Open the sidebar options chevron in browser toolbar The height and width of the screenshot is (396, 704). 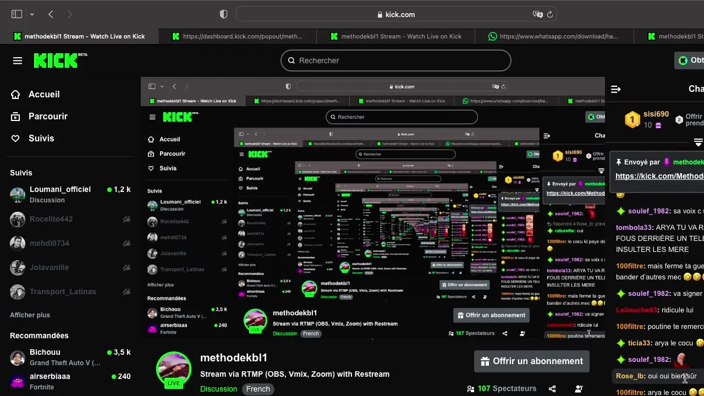click(32, 14)
